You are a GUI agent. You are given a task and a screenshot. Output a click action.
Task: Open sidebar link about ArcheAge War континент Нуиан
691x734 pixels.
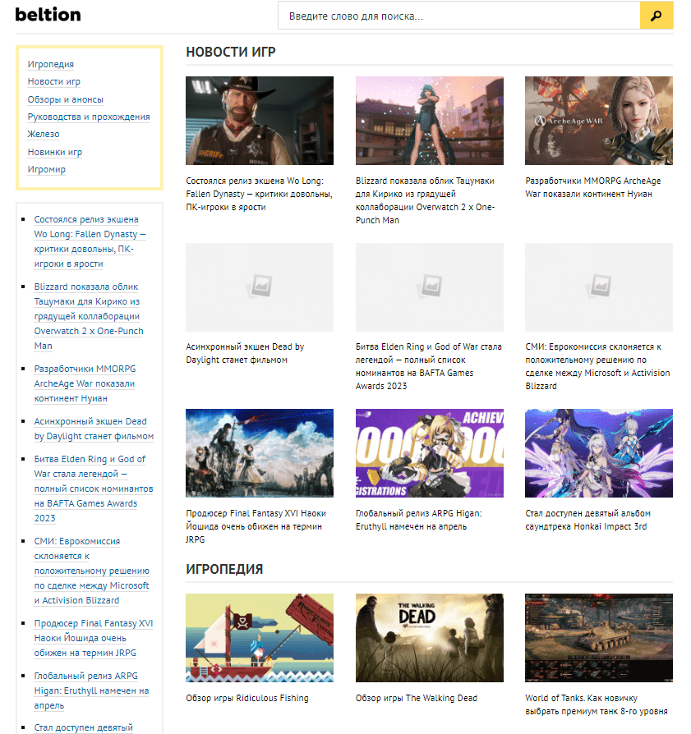point(85,383)
